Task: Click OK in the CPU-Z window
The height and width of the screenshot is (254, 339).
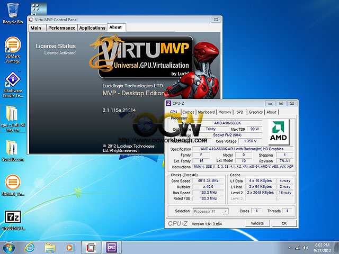Action: tap(284, 223)
